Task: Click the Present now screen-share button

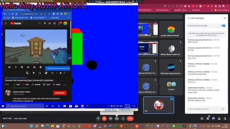Action: click(117, 119)
